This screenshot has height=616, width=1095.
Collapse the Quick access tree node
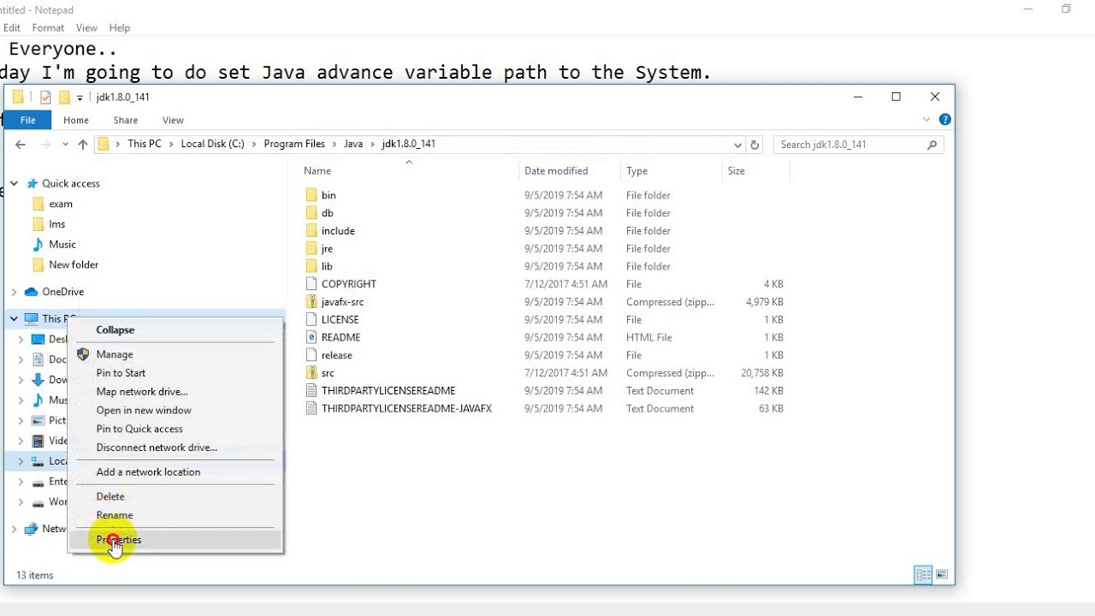(14, 183)
